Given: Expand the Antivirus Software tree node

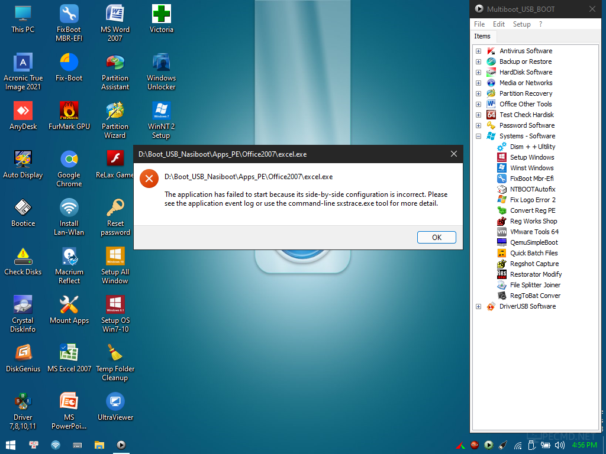Looking at the screenshot, I should (478, 51).
